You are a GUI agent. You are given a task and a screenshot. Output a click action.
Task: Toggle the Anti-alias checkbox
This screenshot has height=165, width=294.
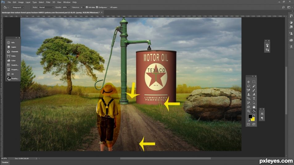(87, 7)
